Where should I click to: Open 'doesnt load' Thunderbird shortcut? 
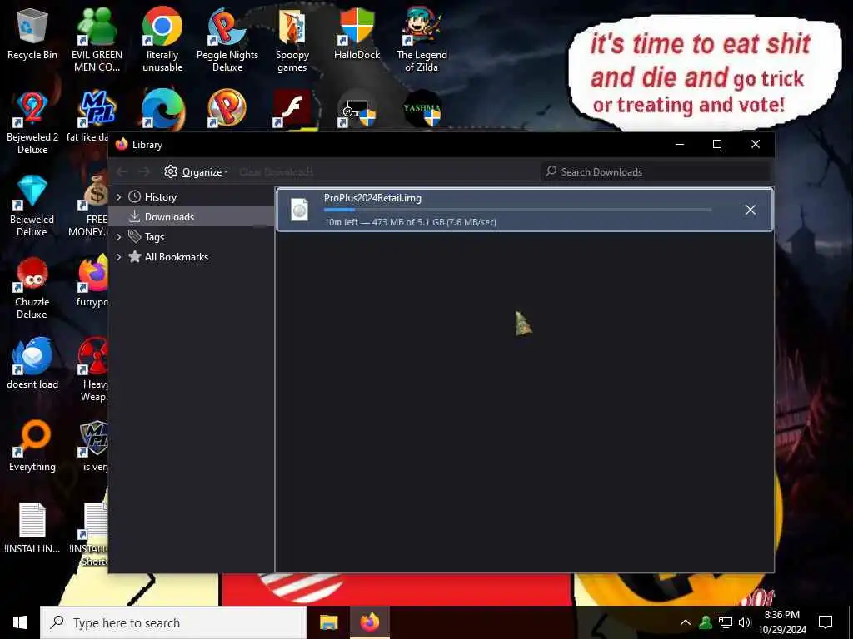(x=32, y=363)
